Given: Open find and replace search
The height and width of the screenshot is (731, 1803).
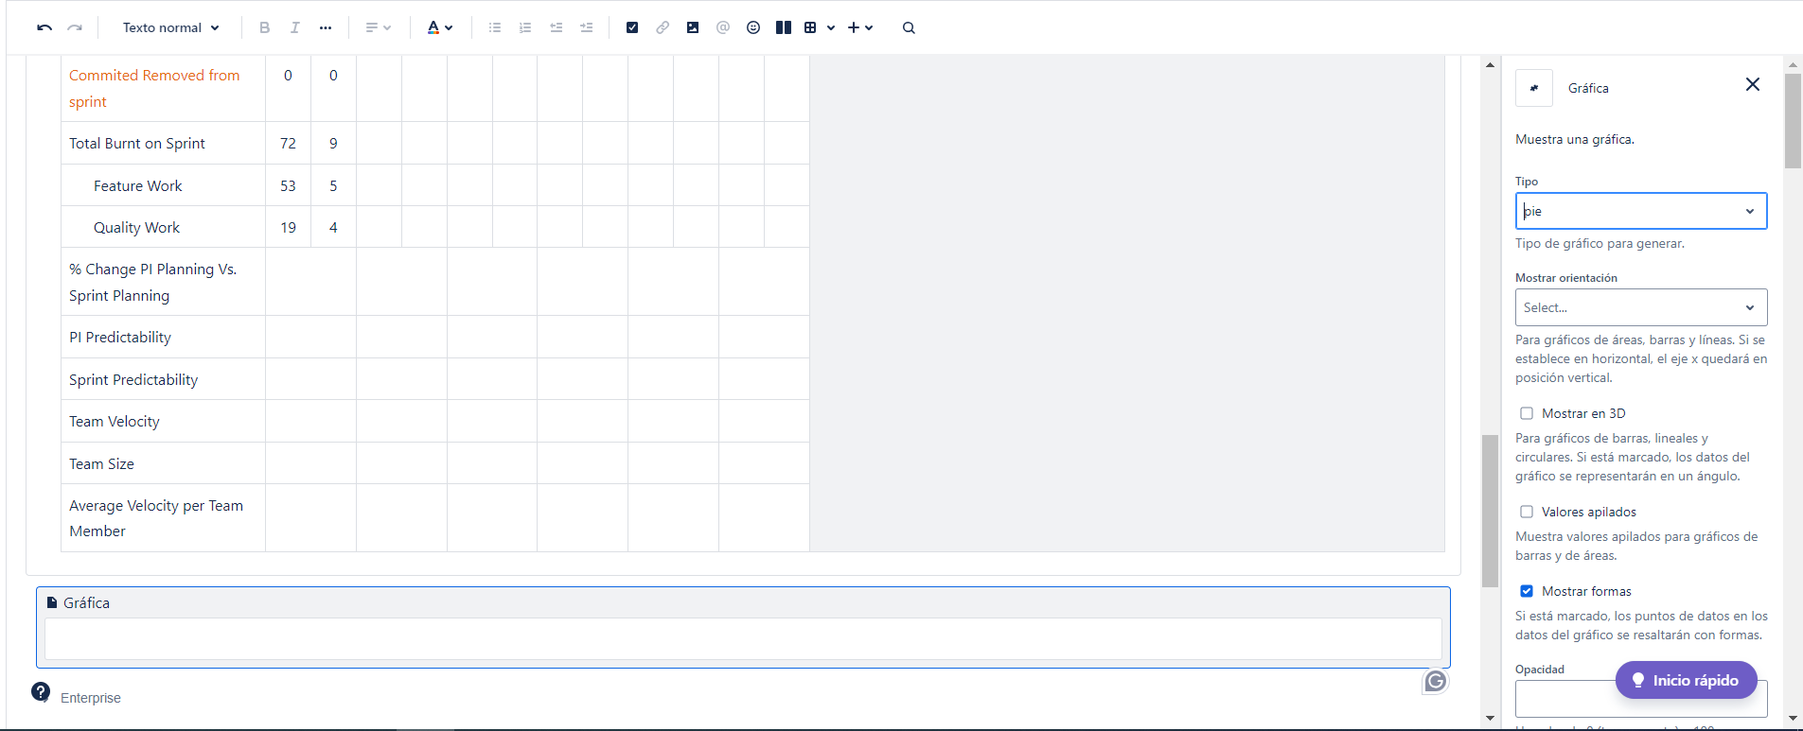Looking at the screenshot, I should 909,27.
